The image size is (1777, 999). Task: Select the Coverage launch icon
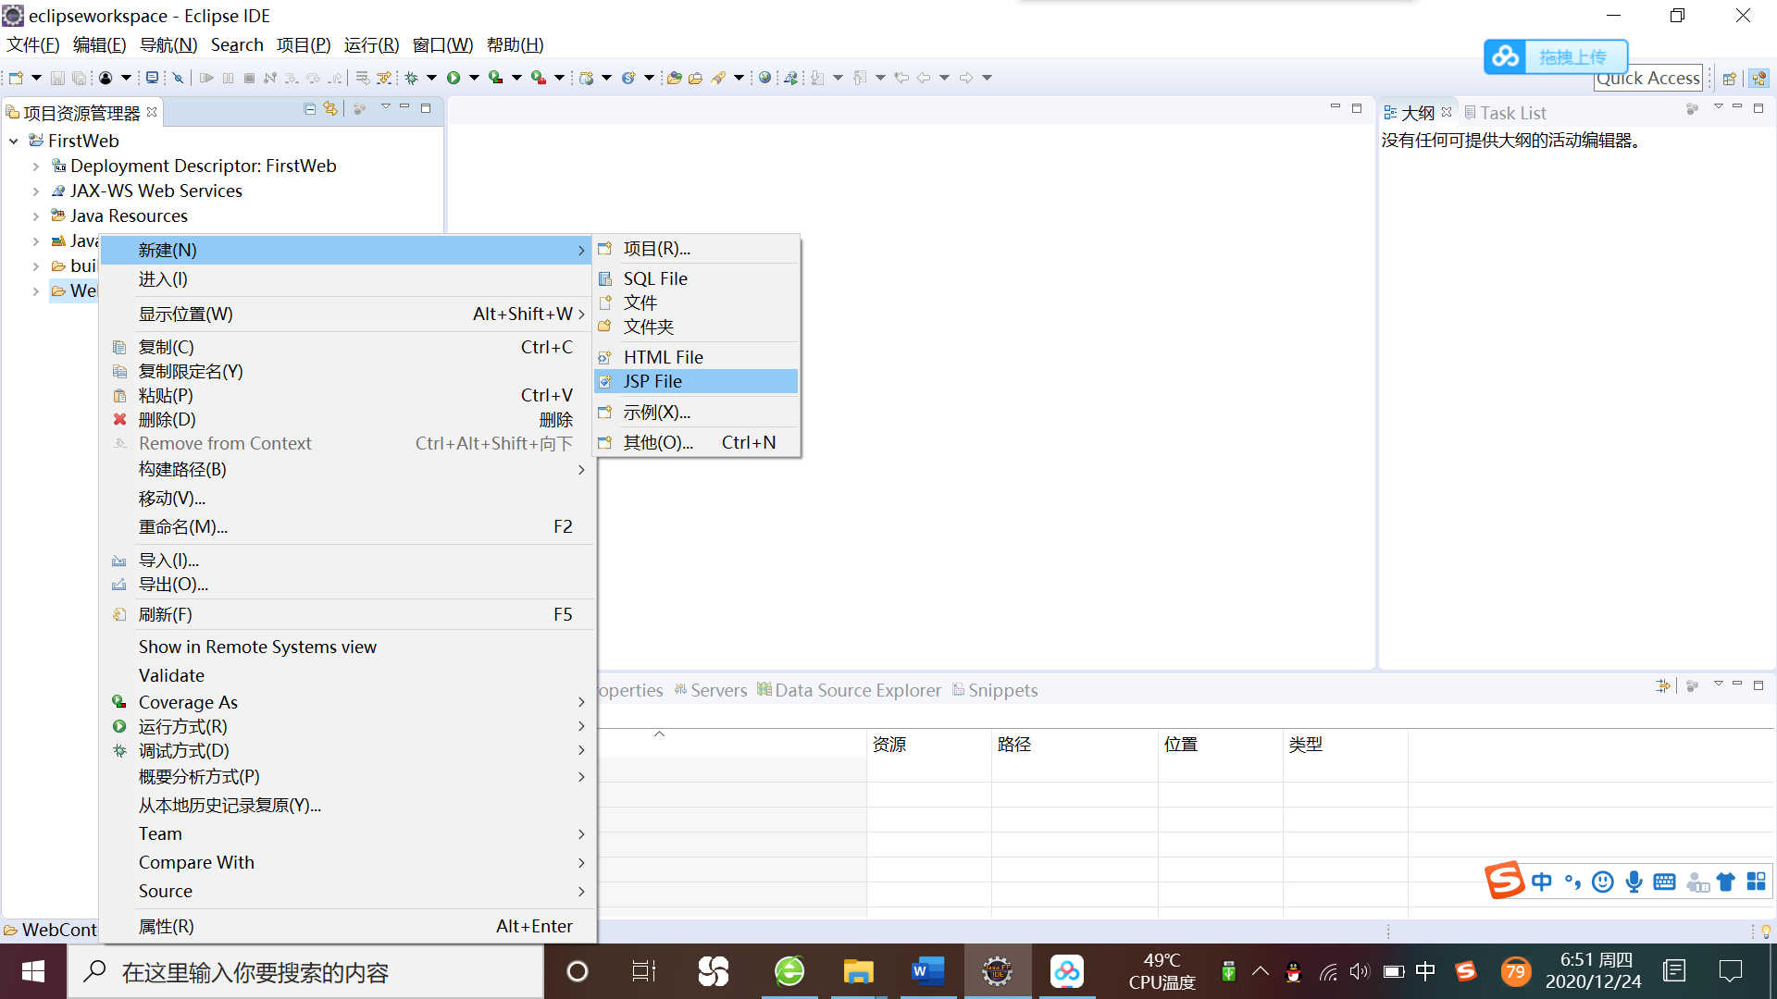click(496, 78)
